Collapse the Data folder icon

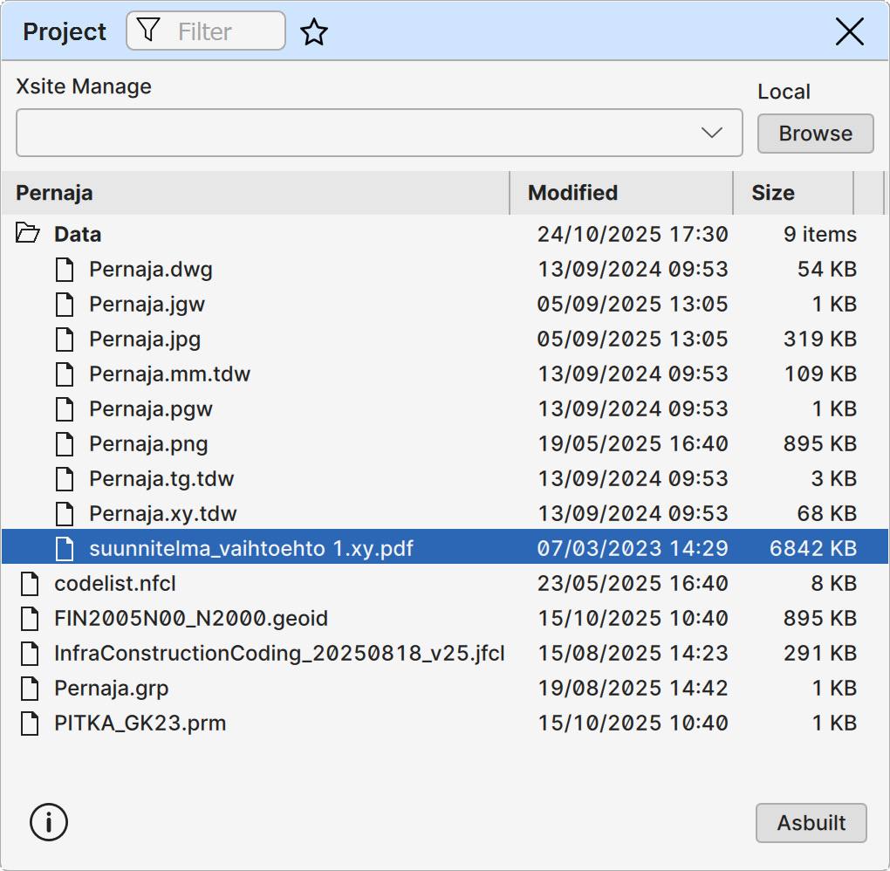pyautogui.click(x=29, y=234)
